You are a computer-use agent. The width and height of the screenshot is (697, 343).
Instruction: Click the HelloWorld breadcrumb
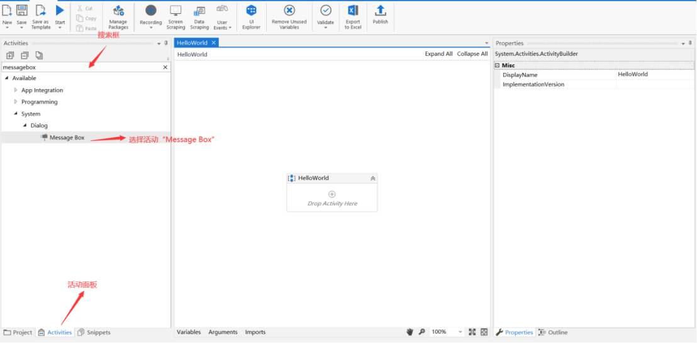coord(192,55)
